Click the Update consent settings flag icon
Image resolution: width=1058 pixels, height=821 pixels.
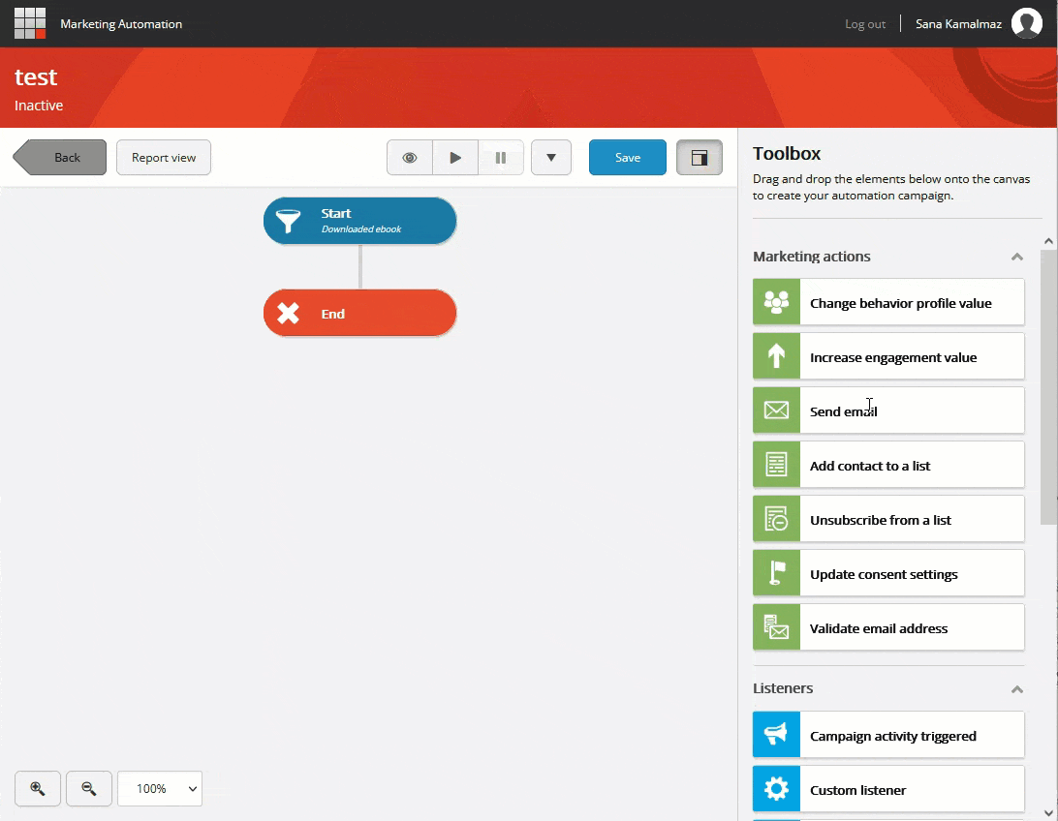(x=777, y=573)
